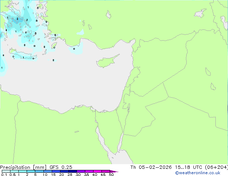Screen dimensions: 228x176
Task: Click the "15..18 UTC" time range text
Action: [188, 167]
